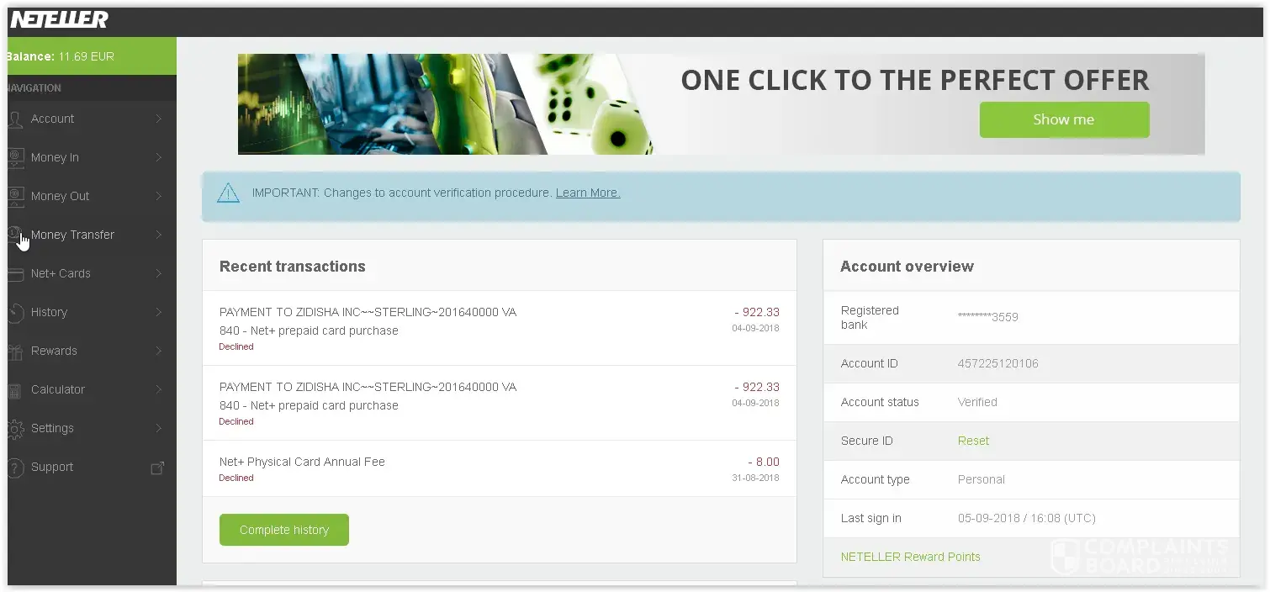Open the Money Transfer menu item

click(72, 235)
